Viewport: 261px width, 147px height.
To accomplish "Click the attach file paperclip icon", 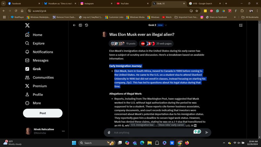I will [x=109, y=133].
